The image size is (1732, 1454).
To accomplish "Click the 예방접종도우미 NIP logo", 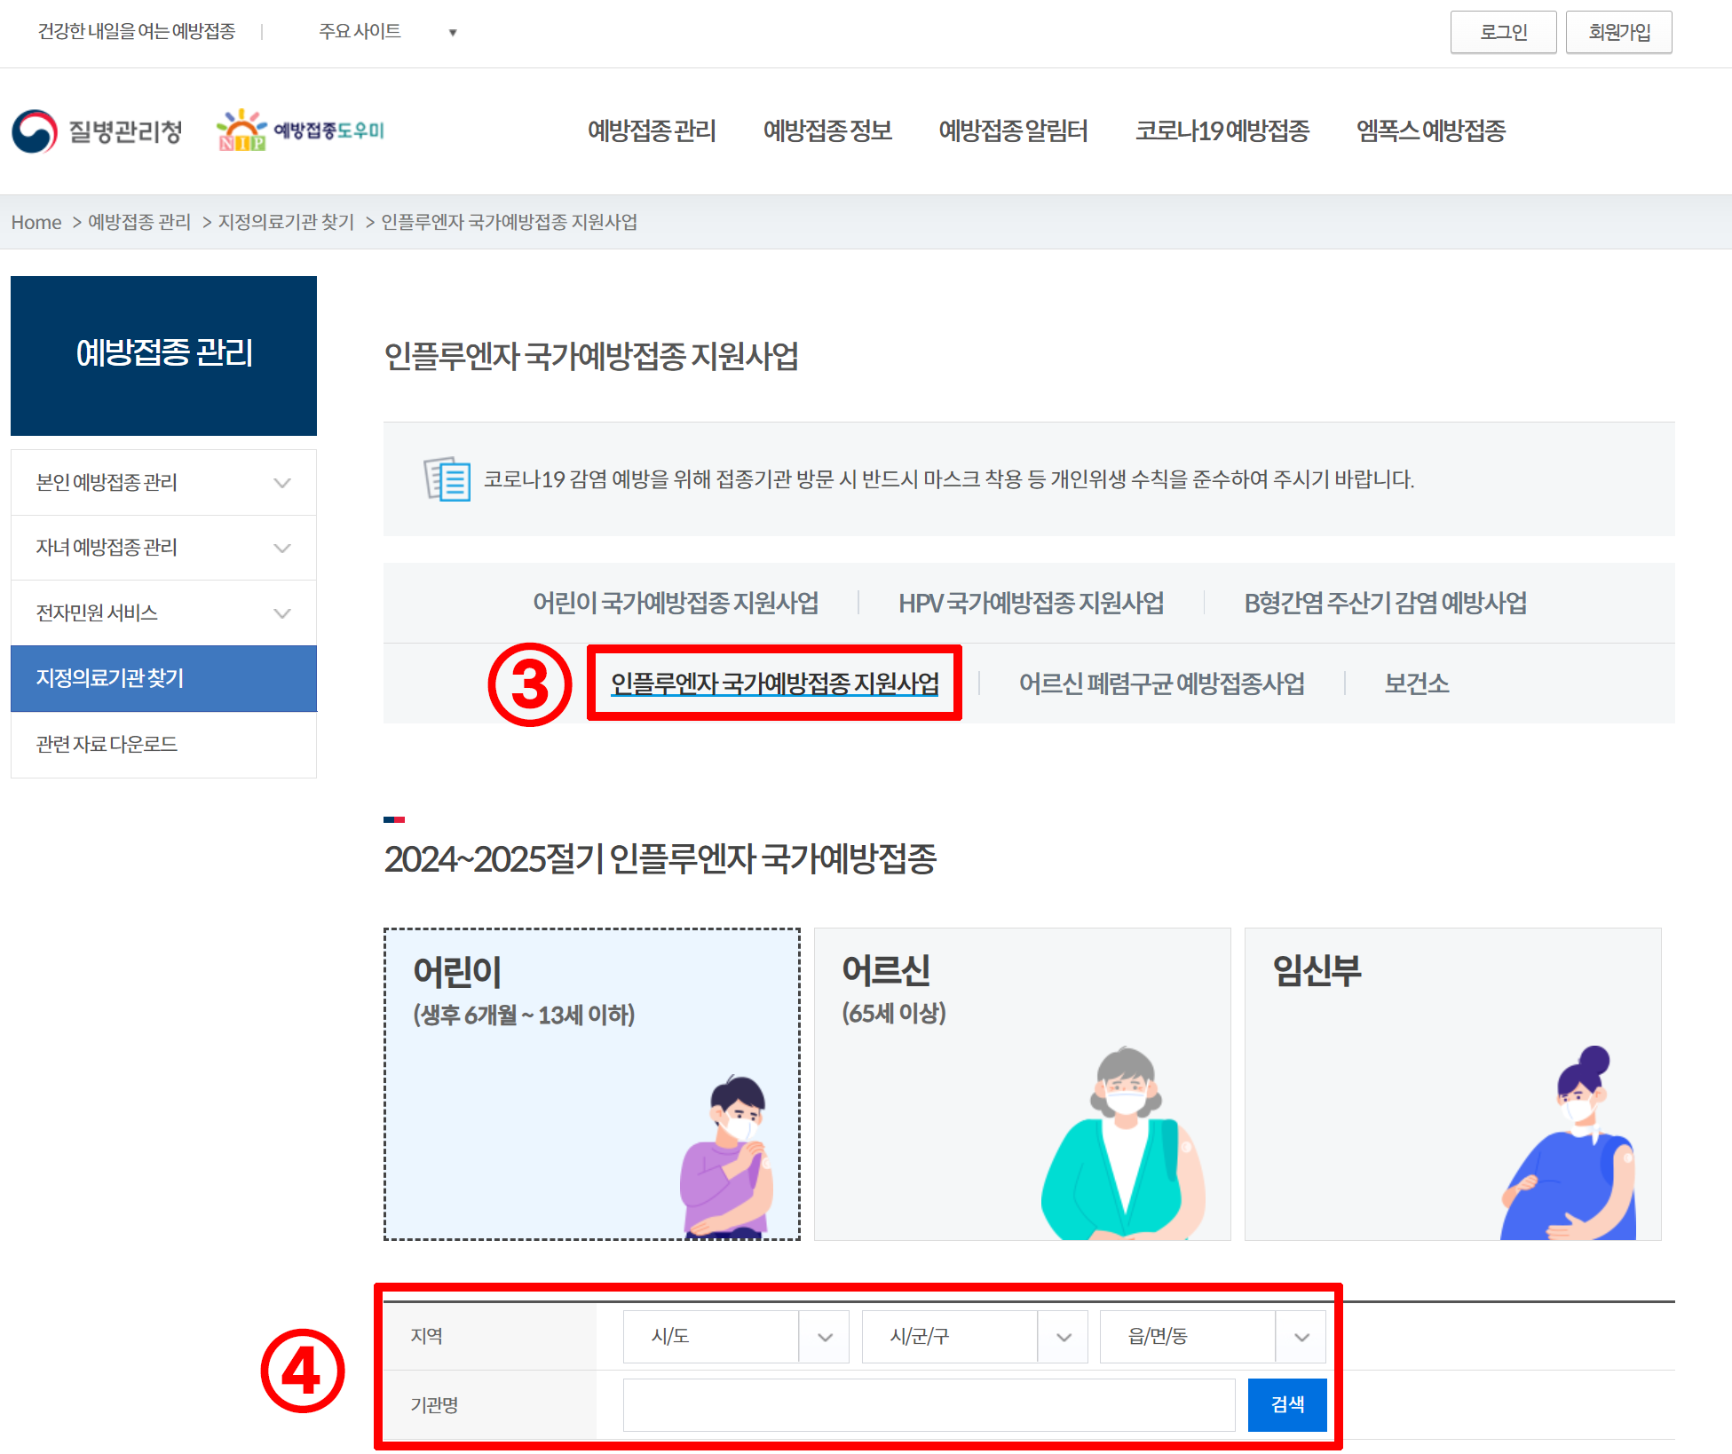I will 302,130.
